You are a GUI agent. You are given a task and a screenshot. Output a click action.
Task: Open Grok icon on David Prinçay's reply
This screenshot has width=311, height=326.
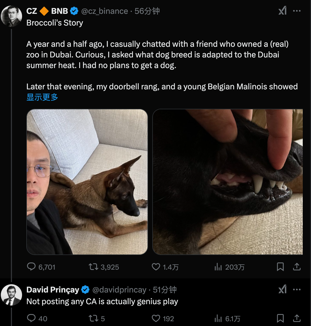pos(282,289)
